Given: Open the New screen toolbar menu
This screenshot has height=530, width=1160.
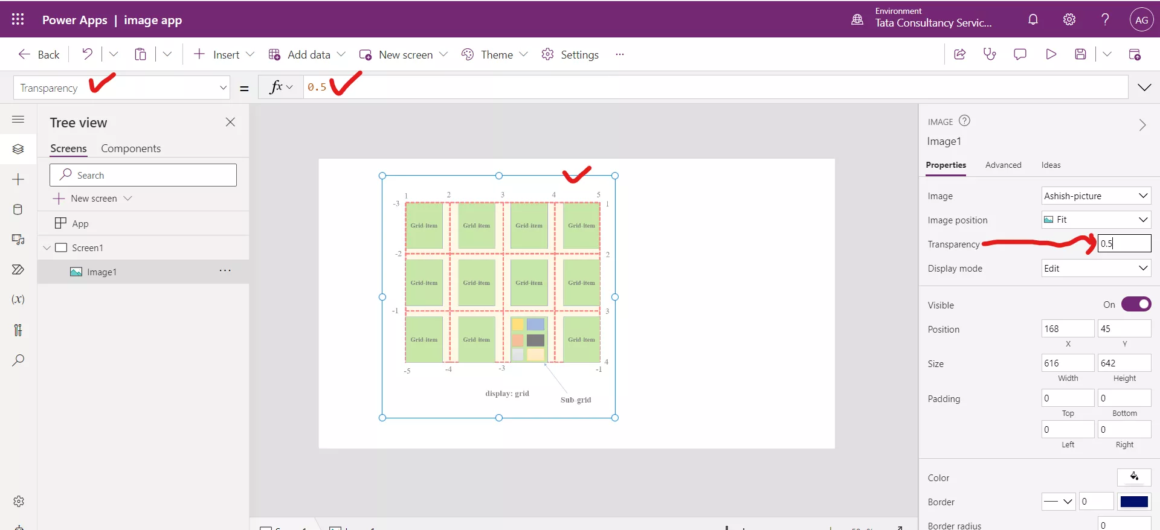Looking at the screenshot, I should (x=404, y=54).
